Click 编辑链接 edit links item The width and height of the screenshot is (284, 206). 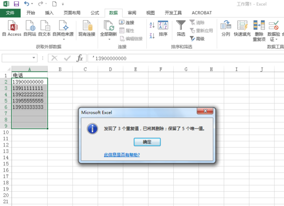click(x=131, y=39)
